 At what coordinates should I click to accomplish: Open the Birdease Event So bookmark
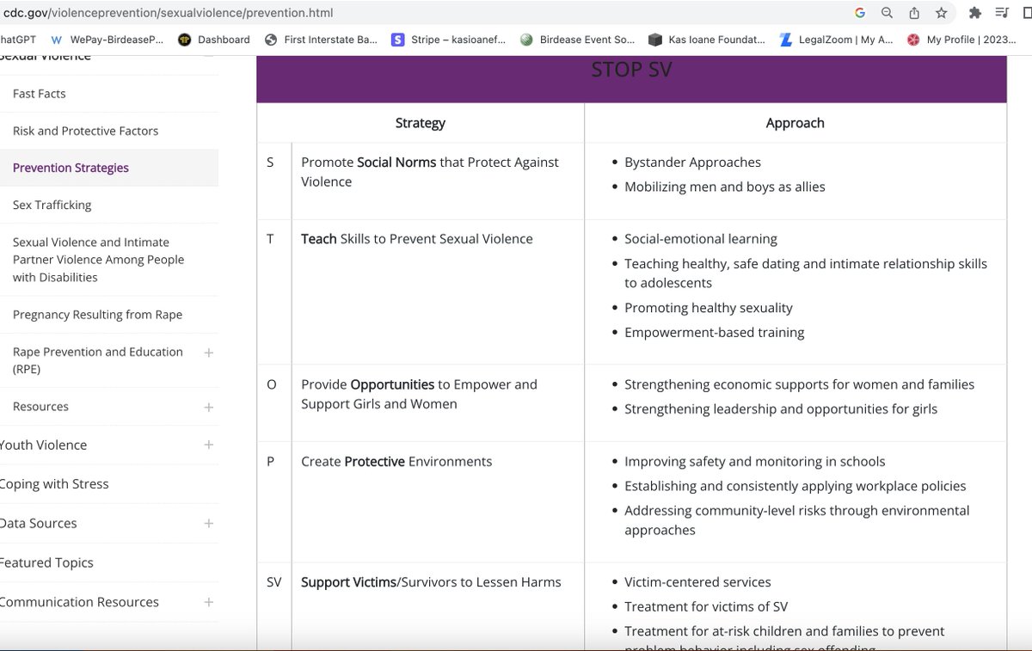[577, 40]
